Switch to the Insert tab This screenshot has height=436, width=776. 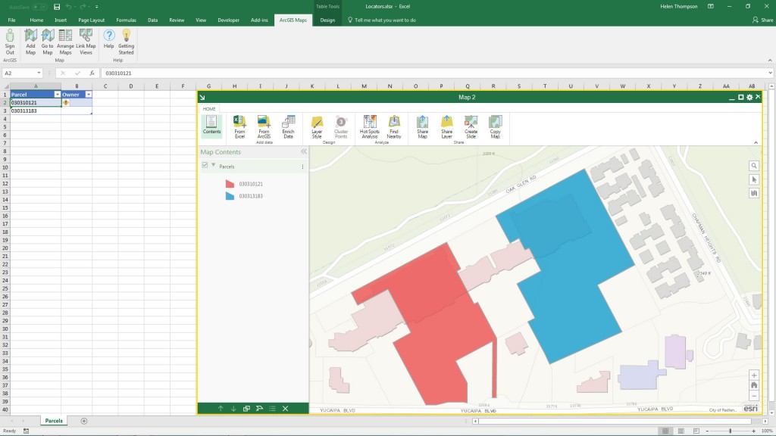click(61, 20)
